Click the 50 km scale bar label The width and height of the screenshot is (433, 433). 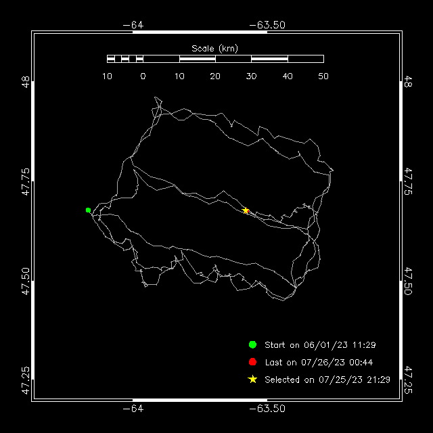tap(323, 76)
